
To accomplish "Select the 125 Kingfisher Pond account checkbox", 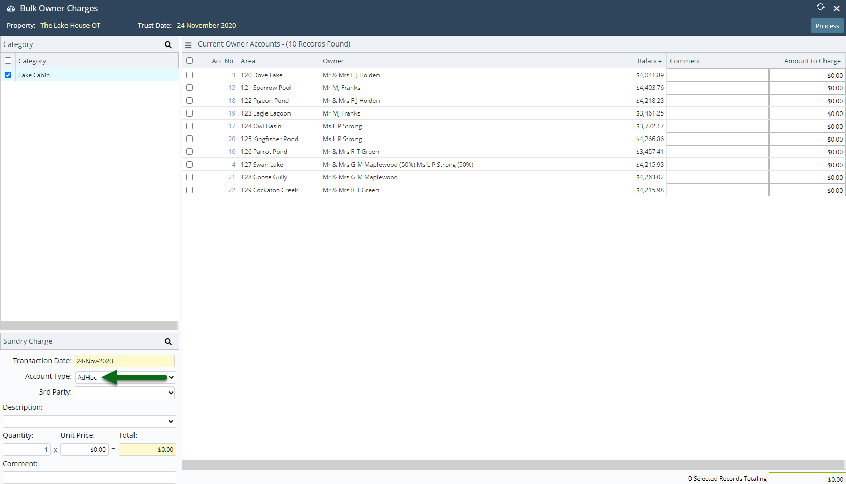I will pyautogui.click(x=189, y=139).
